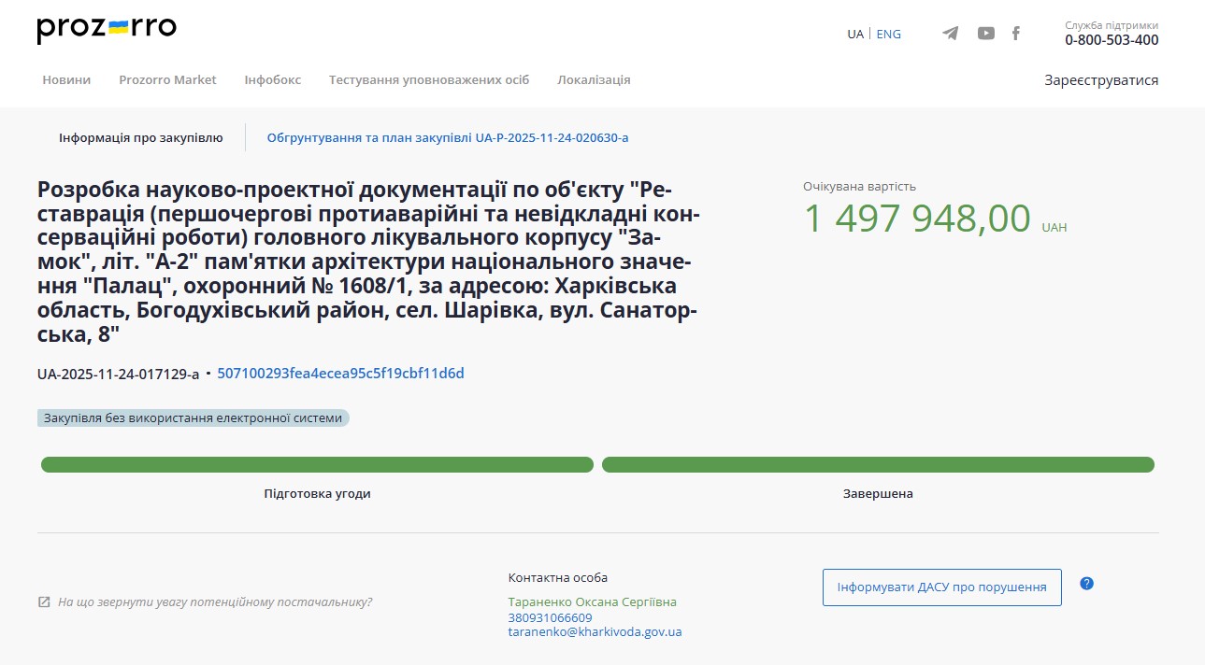Open the Інфобокс menu item
Viewport: 1205px width, 665px height.
[271, 79]
